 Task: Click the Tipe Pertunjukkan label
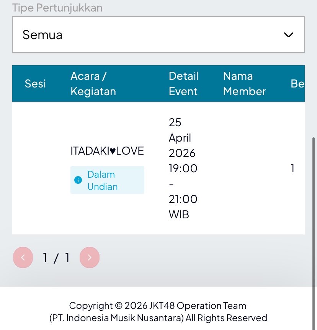[57, 8]
